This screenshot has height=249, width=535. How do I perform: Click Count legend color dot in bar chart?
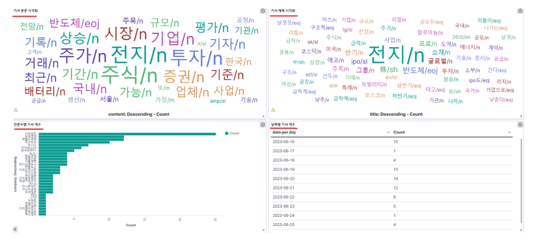pos(227,134)
